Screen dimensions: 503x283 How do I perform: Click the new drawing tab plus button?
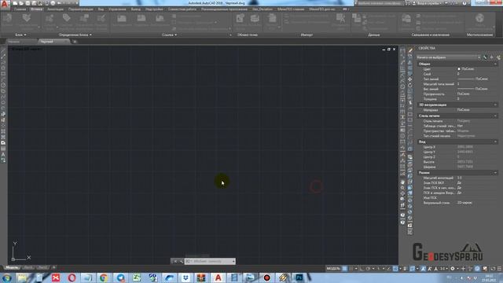[75, 42]
